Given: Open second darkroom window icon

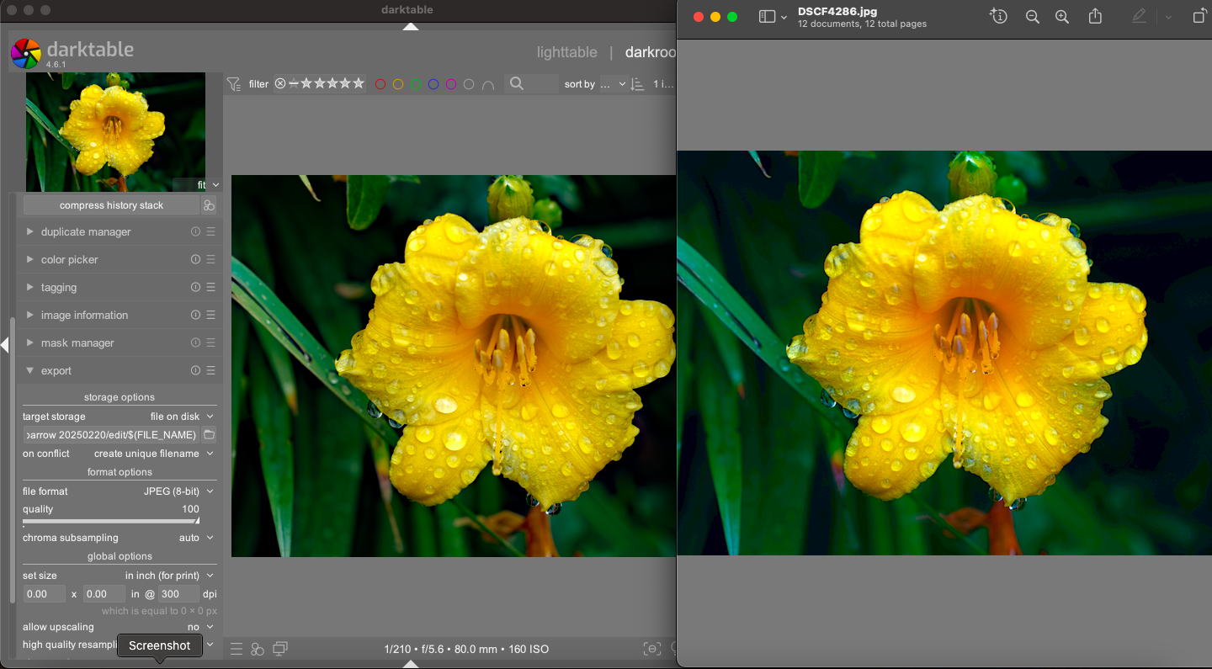Looking at the screenshot, I should click(280, 649).
